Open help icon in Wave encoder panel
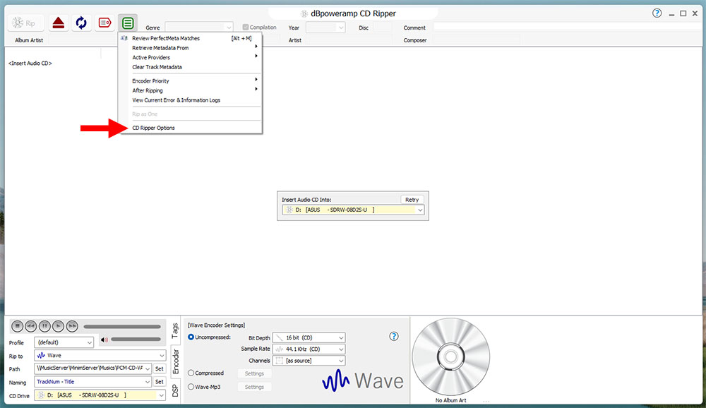 click(x=395, y=337)
